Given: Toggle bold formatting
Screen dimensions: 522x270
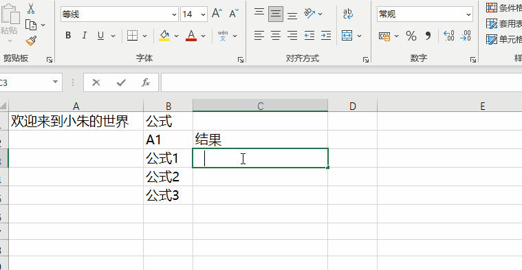Looking at the screenshot, I should (x=68, y=36).
